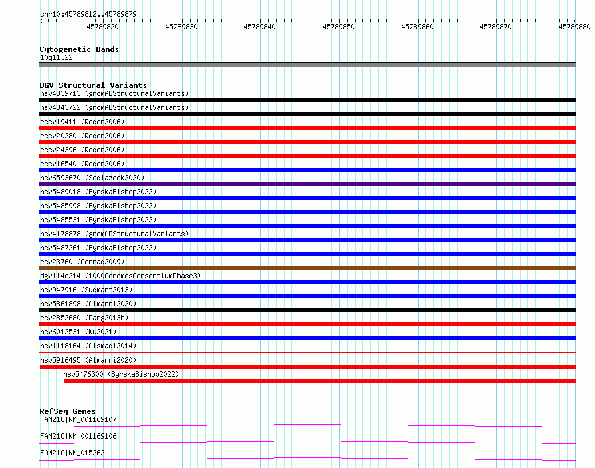
Task: Click the thin red line under nsv1118164
Action: click(x=308, y=353)
